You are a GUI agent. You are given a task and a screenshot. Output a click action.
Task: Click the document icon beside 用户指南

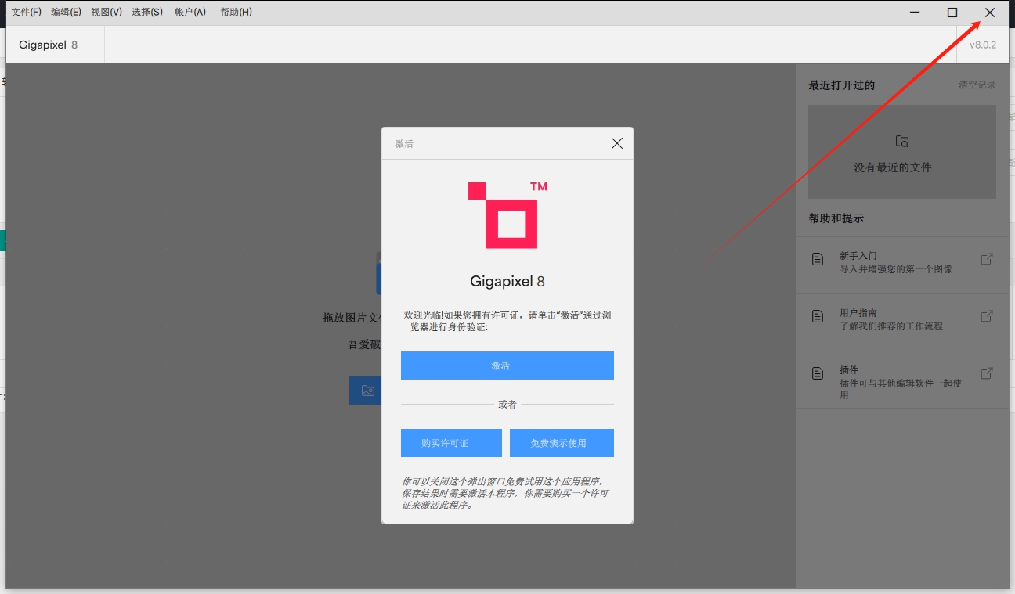click(818, 316)
